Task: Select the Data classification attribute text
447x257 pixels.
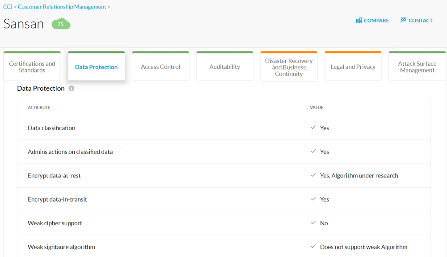Action: pos(51,128)
